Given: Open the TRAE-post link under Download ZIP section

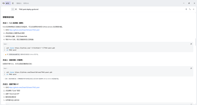Looking at the screenshot, I should (x=24, y=87).
